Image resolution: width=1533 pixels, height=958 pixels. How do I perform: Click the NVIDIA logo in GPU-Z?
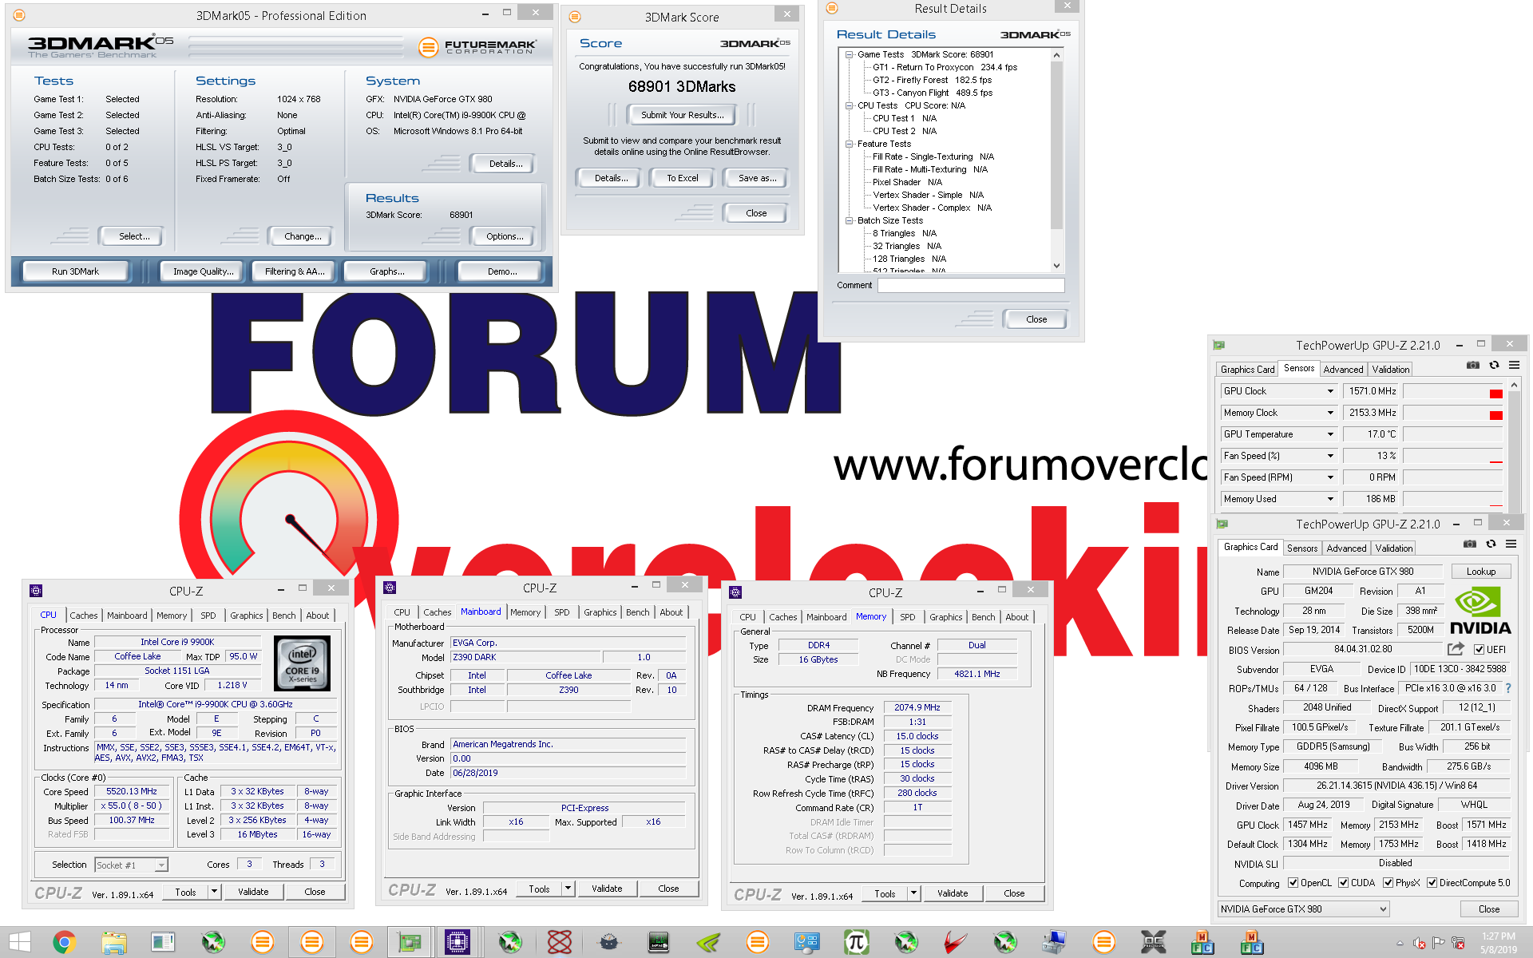pyautogui.click(x=1480, y=612)
